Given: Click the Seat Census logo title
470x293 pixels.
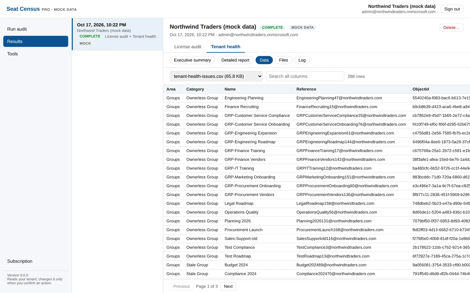Looking at the screenshot, I should [23, 9].
